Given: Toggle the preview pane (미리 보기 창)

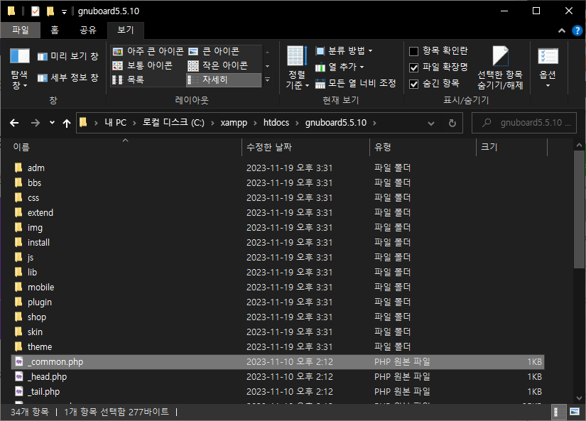Looking at the screenshot, I should (68, 56).
